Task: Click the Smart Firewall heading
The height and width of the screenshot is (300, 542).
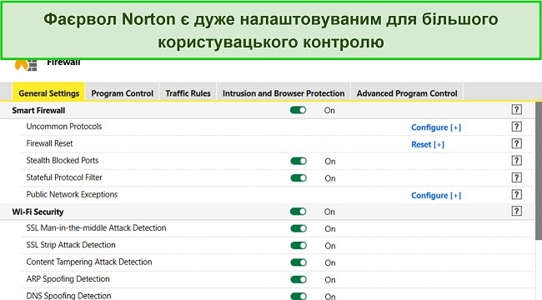Action: pyautogui.click(x=38, y=111)
